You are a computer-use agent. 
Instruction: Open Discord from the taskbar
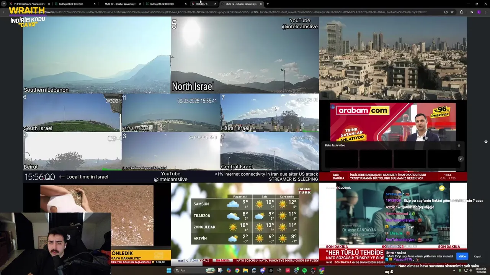263,270
